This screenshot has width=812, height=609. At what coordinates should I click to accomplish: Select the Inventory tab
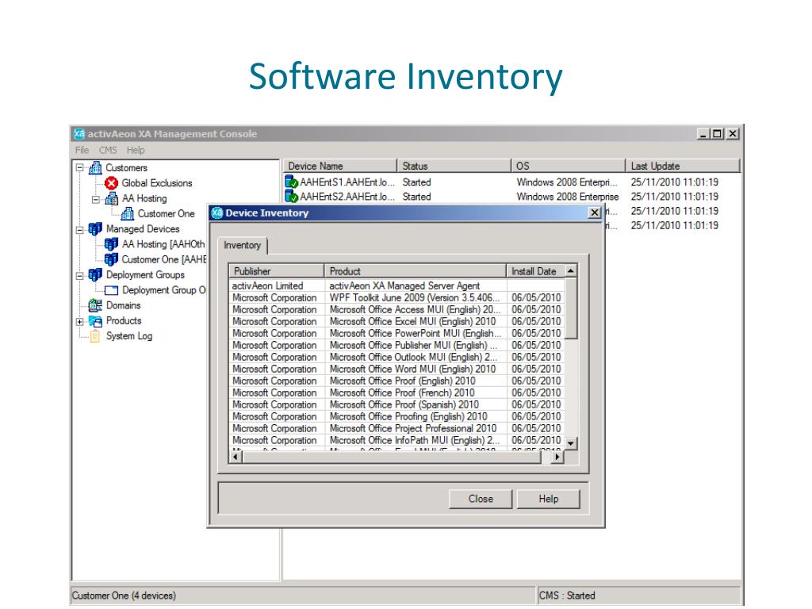pos(243,246)
